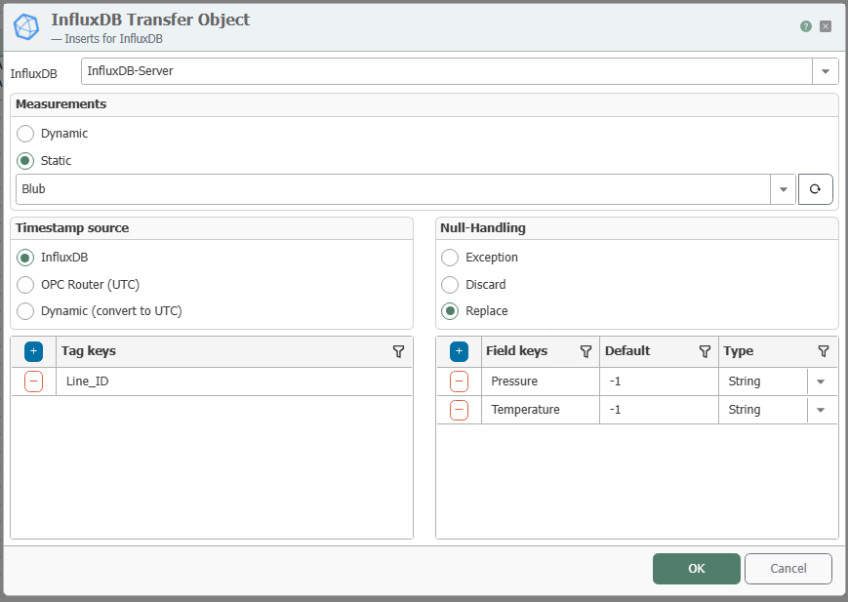
Task: Open Type dropdown for Temperature row
Action: (x=821, y=410)
